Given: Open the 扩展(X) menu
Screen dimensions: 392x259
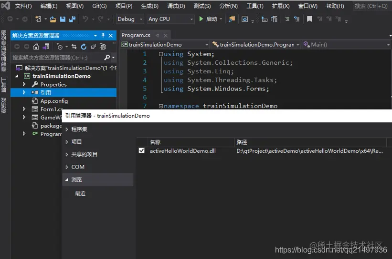Looking at the screenshot, I should [281, 6].
